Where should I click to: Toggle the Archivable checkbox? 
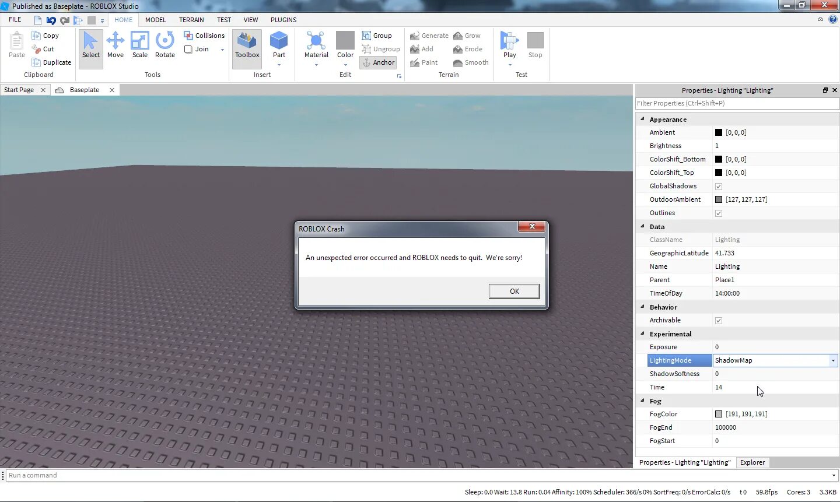click(719, 321)
